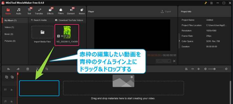Click Download YouTube Videos
The width and height of the screenshot is (233, 104).
coord(69,20)
